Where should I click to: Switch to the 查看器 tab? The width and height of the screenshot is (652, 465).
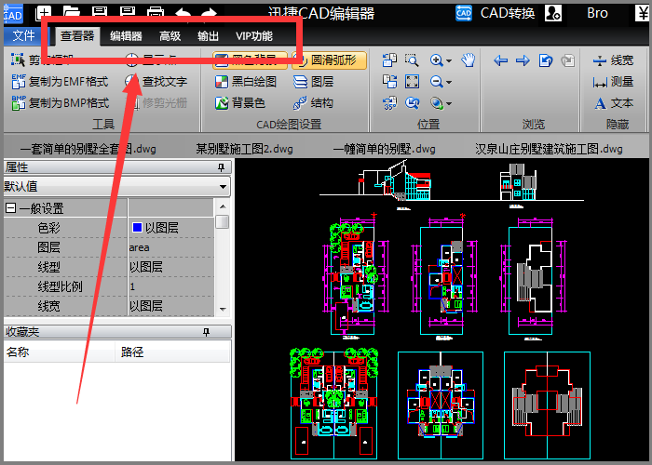coord(77,36)
